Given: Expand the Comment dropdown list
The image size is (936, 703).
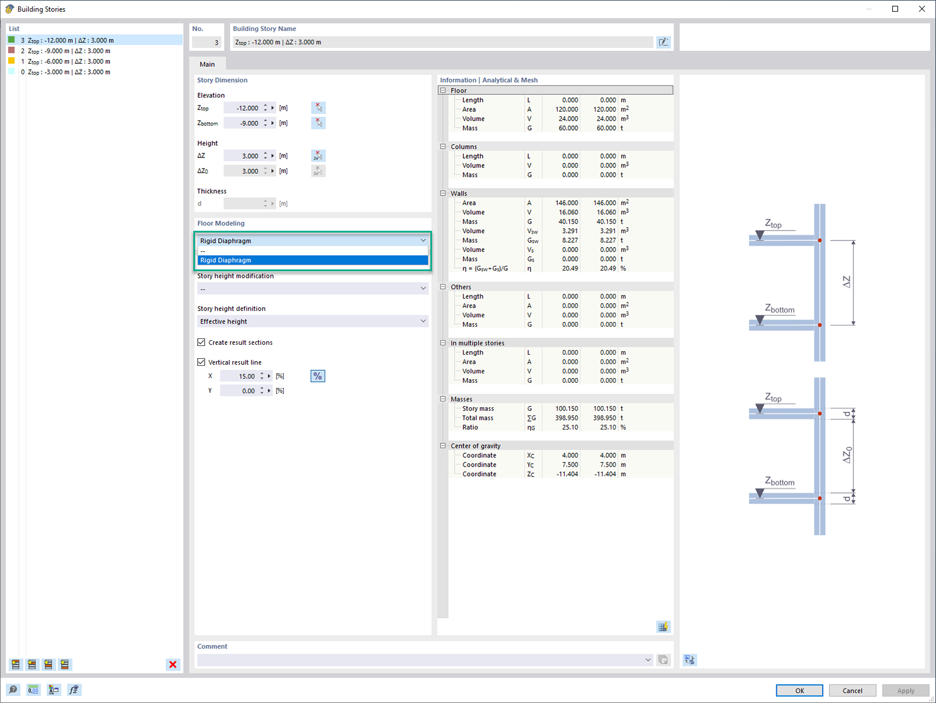Looking at the screenshot, I should (x=648, y=660).
